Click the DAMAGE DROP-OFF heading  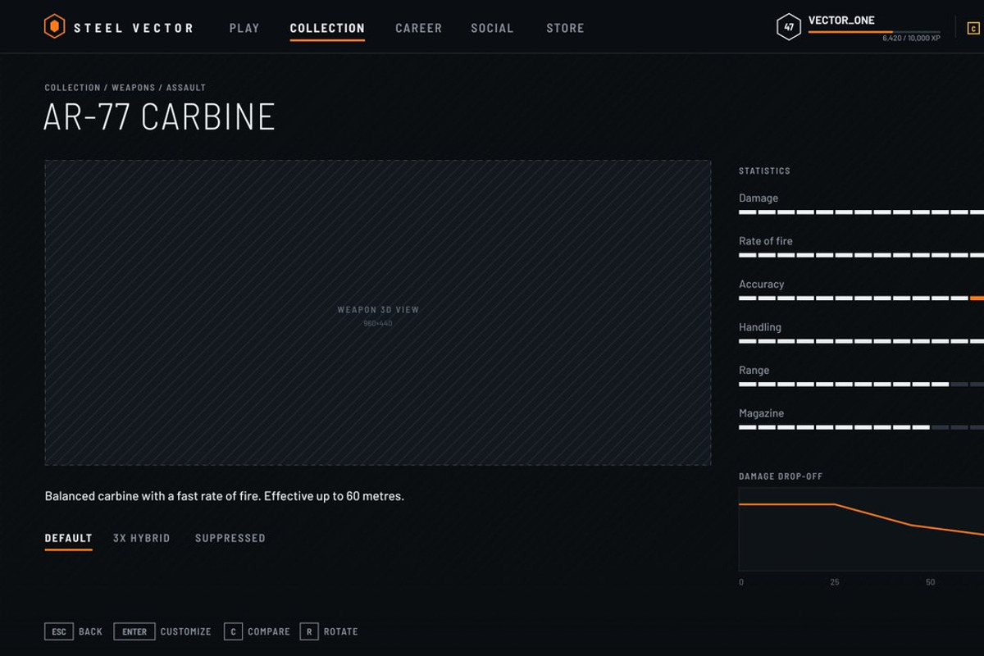click(781, 476)
